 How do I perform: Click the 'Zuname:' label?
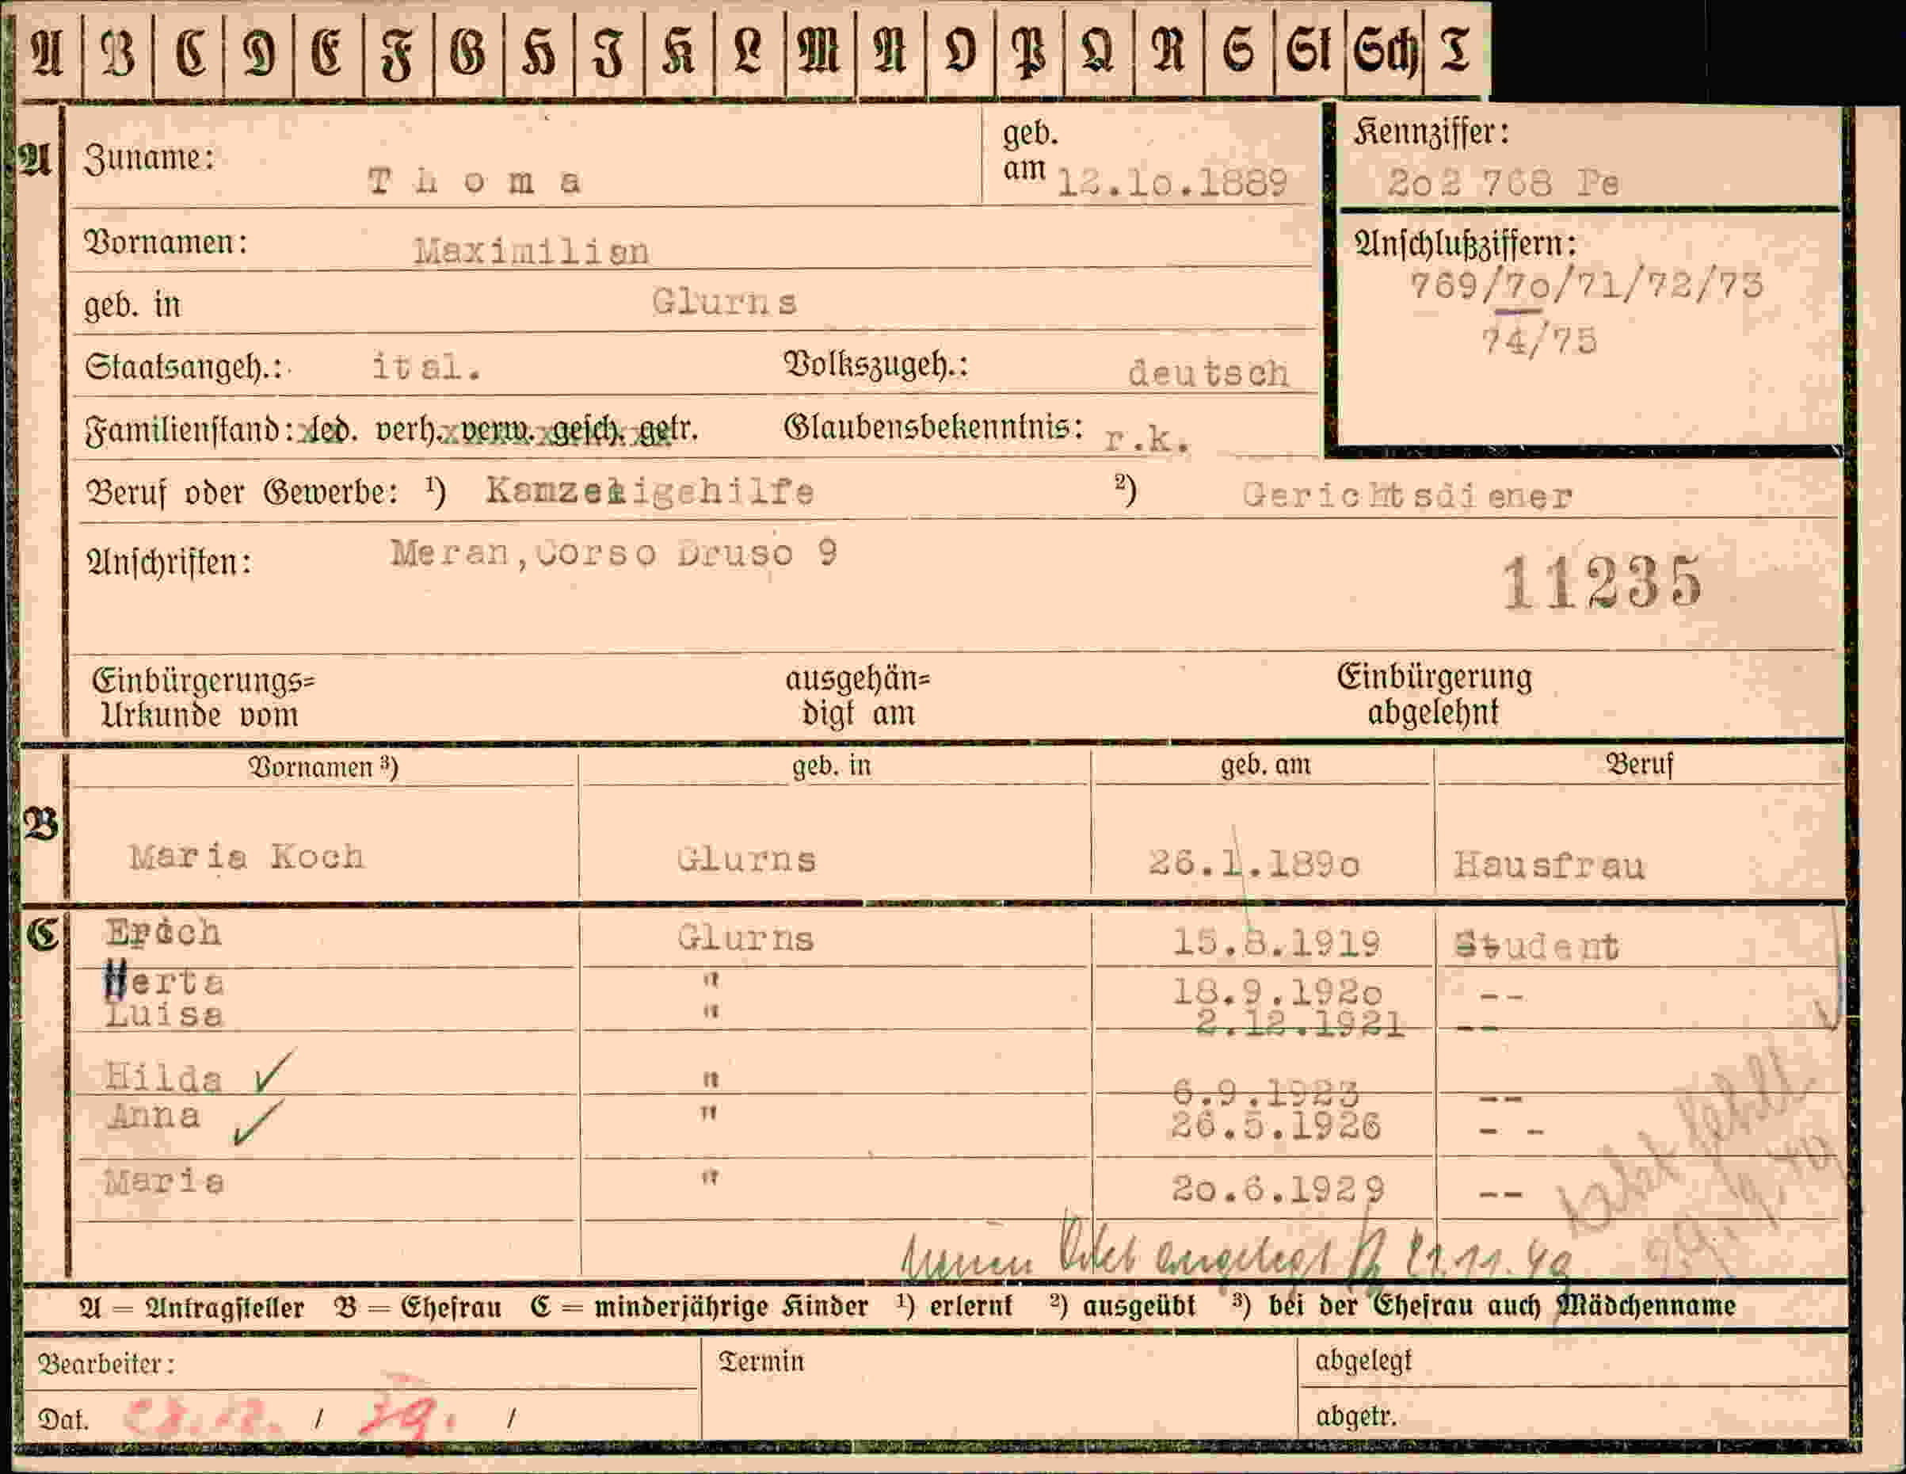pyautogui.click(x=148, y=159)
